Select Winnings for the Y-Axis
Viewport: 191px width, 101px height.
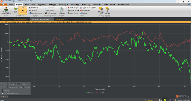point(7,84)
